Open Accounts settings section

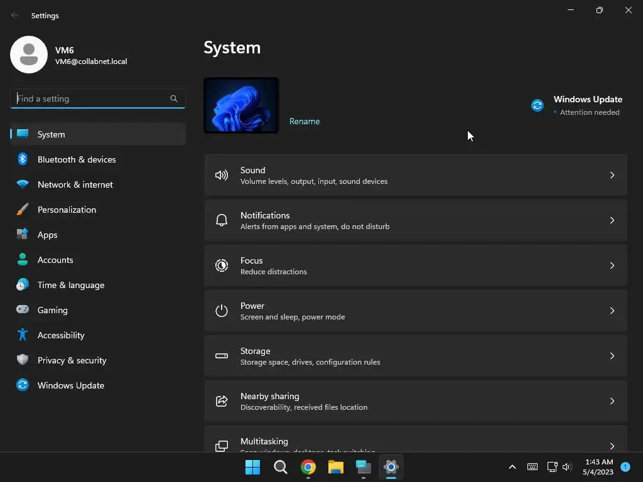click(x=98, y=259)
